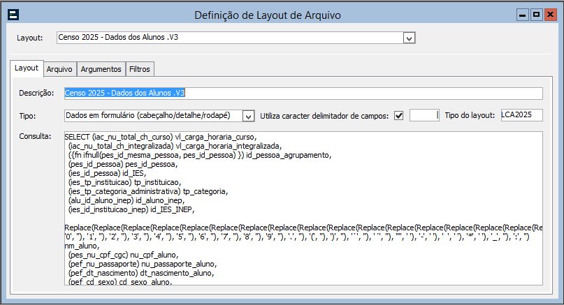The height and width of the screenshot is (305, 564).
Task: Click the line '(ies_id_pessoa) id_IES'
Action: coord(108,174)
